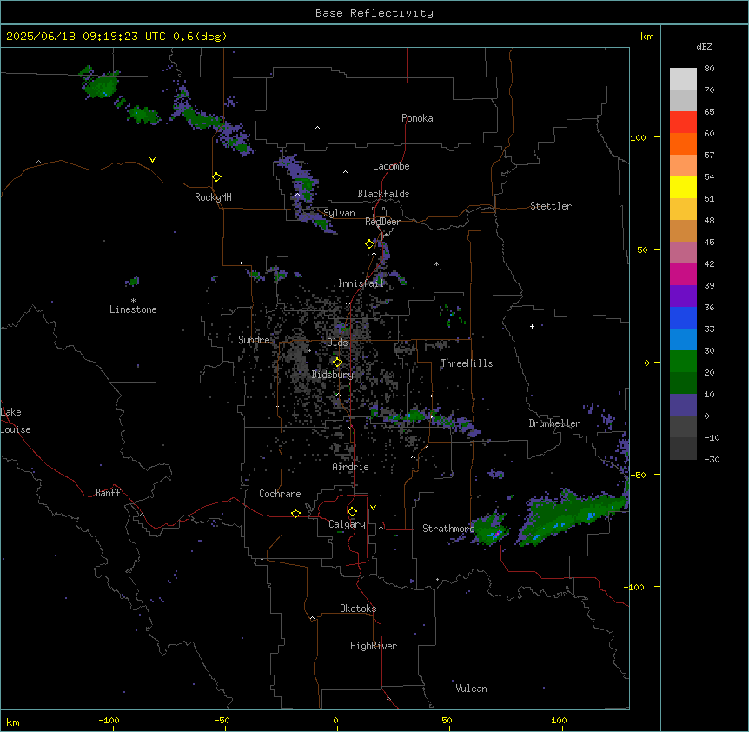749x732 pixels.
Task: Click the Calgary city label
Action: point(347,524)
